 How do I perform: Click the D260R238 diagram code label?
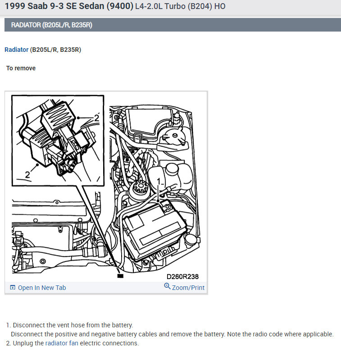click(x=182, y=277)
